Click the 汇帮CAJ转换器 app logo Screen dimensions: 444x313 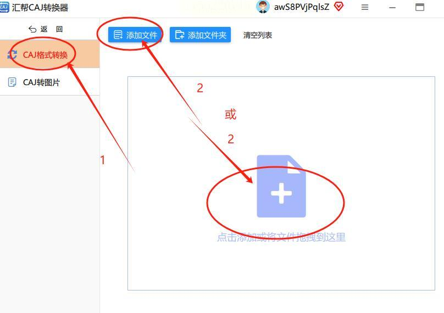tap(4, 7)
